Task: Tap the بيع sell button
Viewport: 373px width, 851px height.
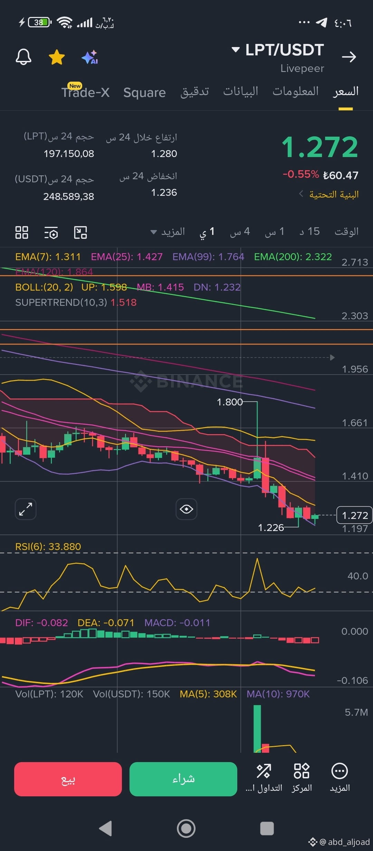Action: click(x=68, y=779)
